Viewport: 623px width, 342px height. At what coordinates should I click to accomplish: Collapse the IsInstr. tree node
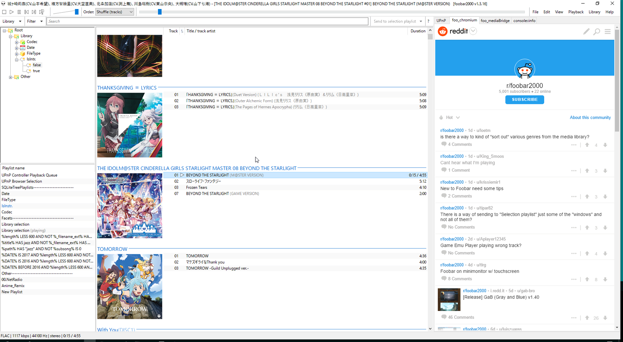17,59
